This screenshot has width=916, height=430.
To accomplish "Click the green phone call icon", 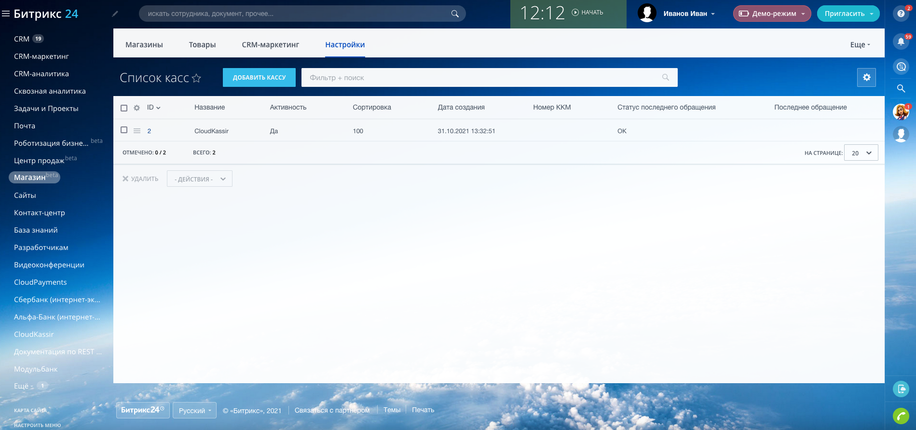I will [x=901, y=416].
